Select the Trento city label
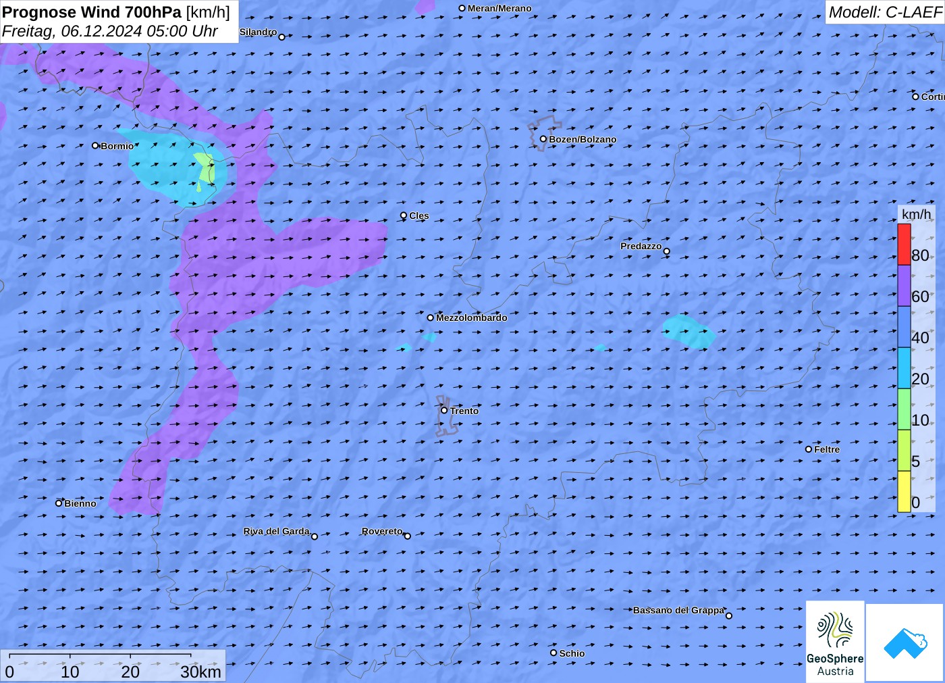 pyautogui.click(x=464, y=411)
